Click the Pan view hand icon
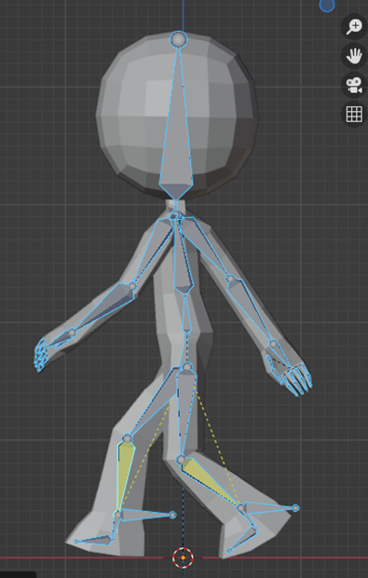The image size is (368, 578). click(x=354, y=56)
